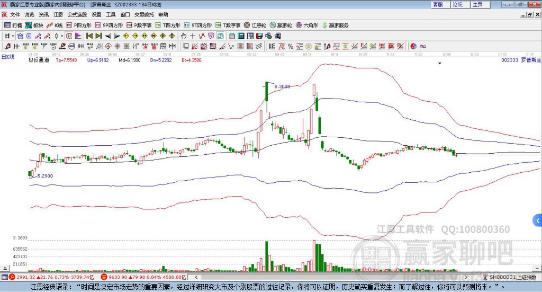Select the hand pan tool
The height and width of the screenshot is (292, 542).
tap(183, 36)
